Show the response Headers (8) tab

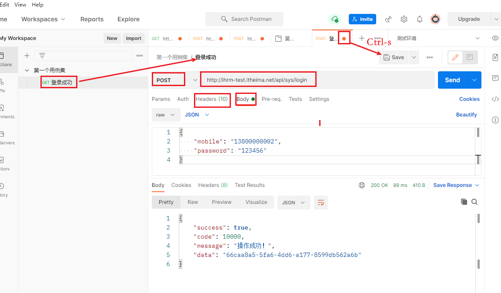(213, 185)
